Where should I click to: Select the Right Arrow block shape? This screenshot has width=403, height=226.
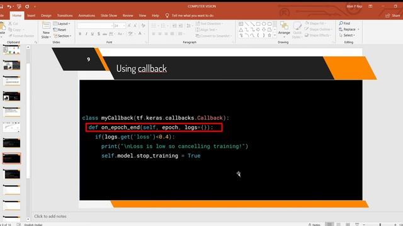(x=258, y=30)
